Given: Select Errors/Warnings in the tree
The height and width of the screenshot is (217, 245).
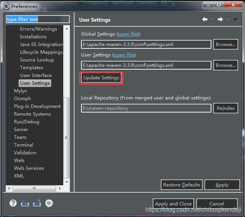Looking at the screenshot, I should click(x=39, y=29).
